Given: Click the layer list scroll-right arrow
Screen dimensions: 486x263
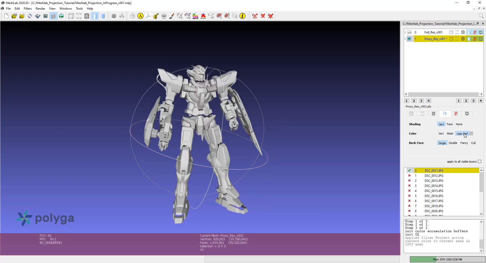Looking at the screenshot, I should 481,94.
